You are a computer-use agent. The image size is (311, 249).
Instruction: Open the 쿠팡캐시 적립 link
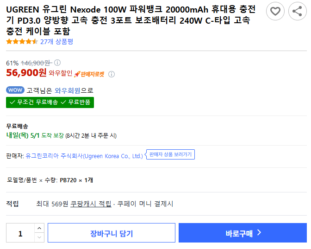(91, 204)
